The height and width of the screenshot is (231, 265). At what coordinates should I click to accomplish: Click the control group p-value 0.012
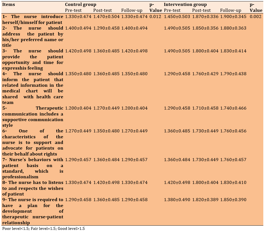click(155, 17)
